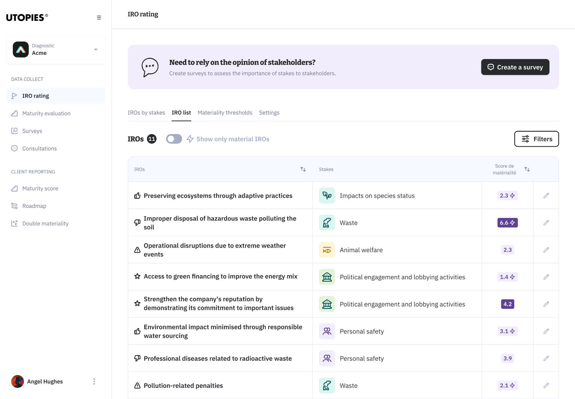575x399 pixels.
Task: Click thumbs-up icon beside Preserving ecosystems
Action: (137, 196)
